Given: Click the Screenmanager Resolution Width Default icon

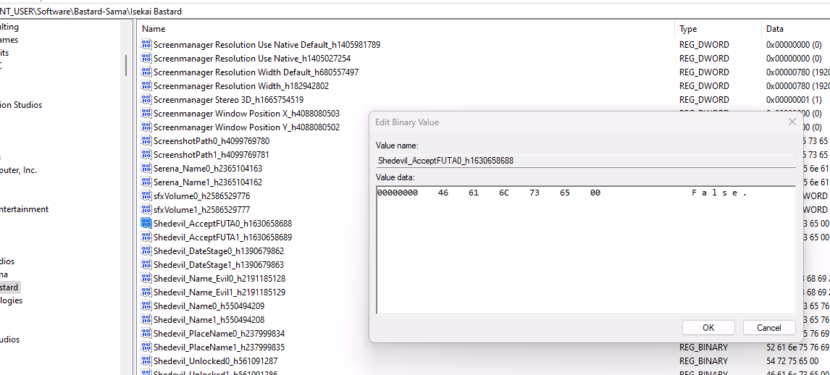Looking at the screenshot, I should point(146,72).
